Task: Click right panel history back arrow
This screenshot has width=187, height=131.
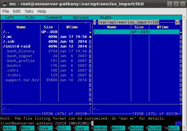Action: pyautogui.click(x=95, y=22)
